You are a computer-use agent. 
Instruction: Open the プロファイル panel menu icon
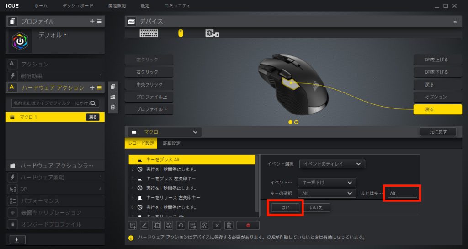(x=99, y=21)
